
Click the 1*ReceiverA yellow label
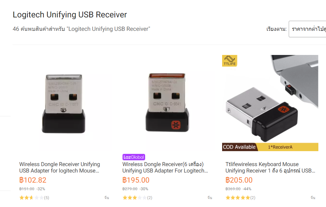tap(280, 147)
